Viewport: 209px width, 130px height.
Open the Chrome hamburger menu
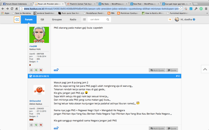coord(206,9)
